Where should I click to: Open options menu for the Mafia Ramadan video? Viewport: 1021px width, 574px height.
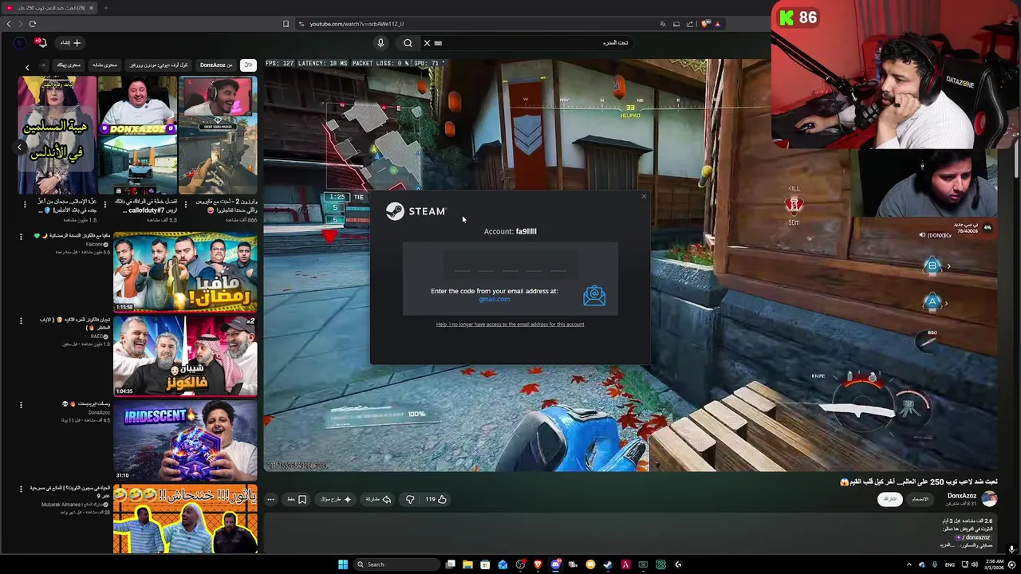click(x=22, y=236)
